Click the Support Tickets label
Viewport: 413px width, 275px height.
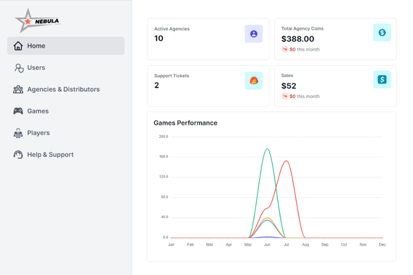coord(171,76)
